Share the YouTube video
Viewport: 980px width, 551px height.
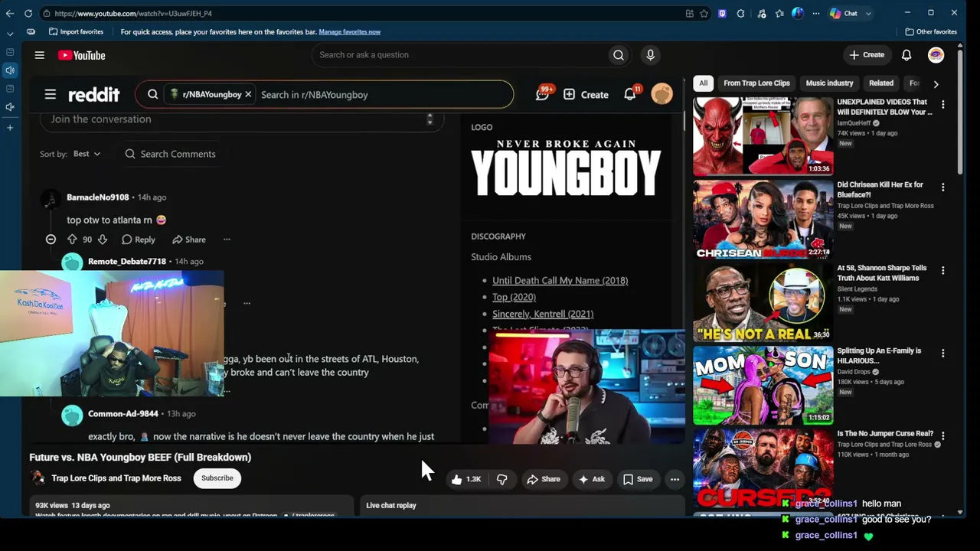pyautogui.click(x=543, y=479)
